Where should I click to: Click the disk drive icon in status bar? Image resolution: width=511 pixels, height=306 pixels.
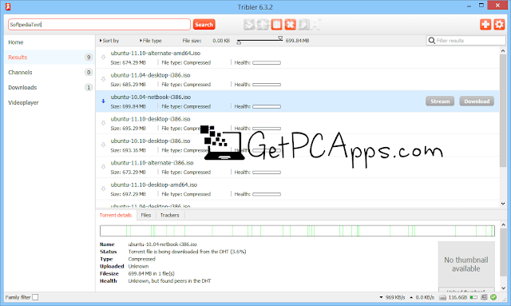442,297
